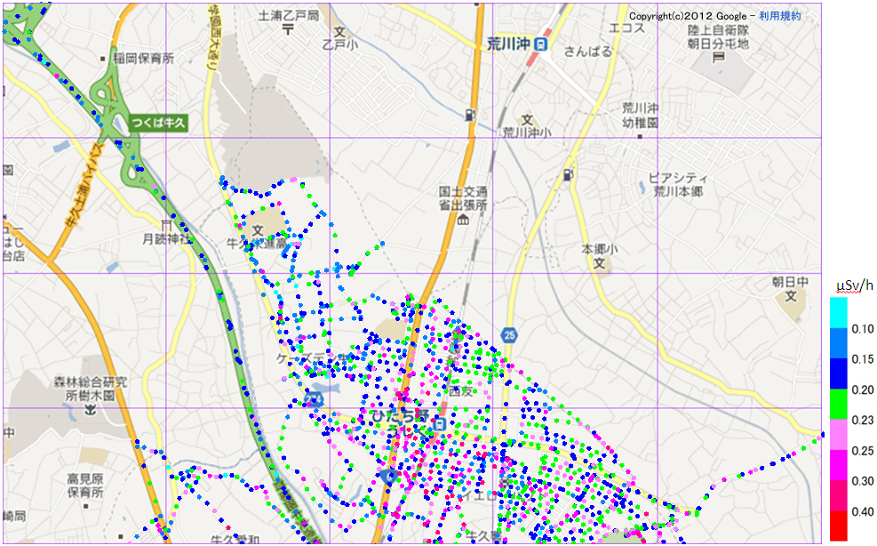Click the 0.23 legend value

point(863,420)
